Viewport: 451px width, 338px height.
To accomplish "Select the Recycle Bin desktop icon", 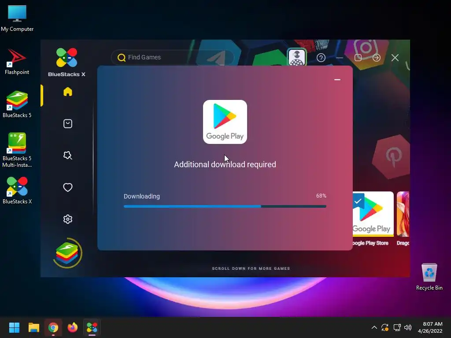I will point(429,277).
